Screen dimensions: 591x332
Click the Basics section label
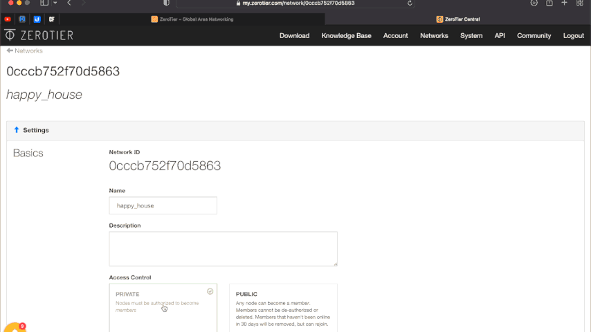28,153
